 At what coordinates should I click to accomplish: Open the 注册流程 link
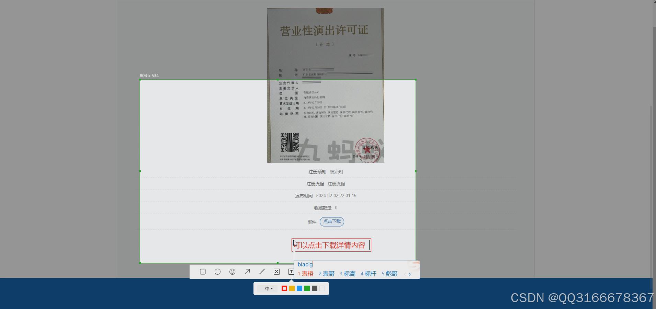point(337,184)
